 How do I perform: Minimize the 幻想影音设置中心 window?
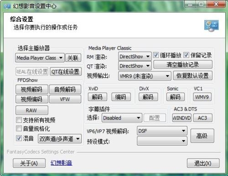click(x=190, y=4)
